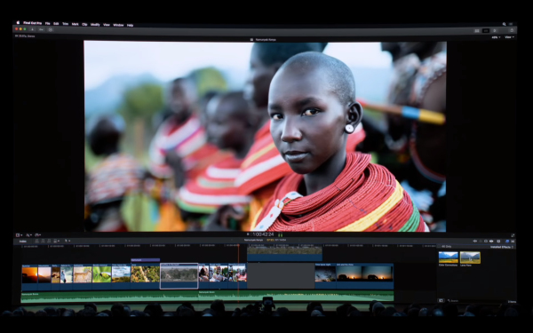Image resolution: width=533 pixels, height=333 pixels.
Task: Click the connect clip to storyline icon
Action: (x=37, y=241)
